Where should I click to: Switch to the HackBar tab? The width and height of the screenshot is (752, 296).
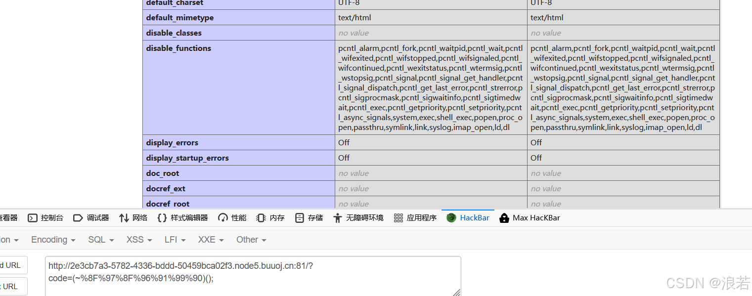point(468,217)
